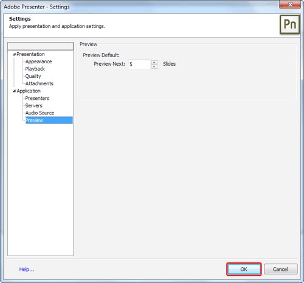Viewport: 304px width, 283px height.
Task: Confirm settings with the OK button
Action: [x=244, y=269]
